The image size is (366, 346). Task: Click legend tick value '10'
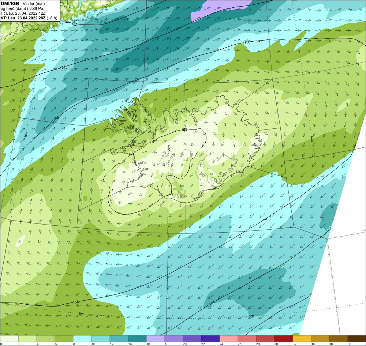pos(93,344)
